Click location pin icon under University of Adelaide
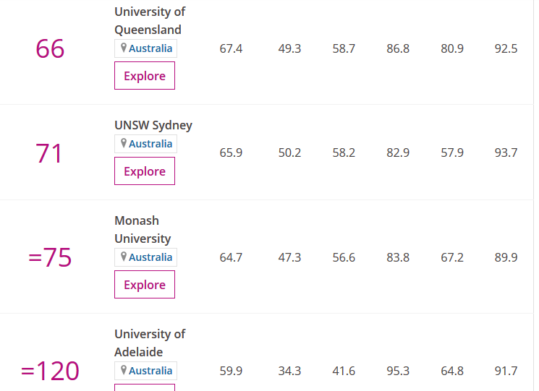Screen dimensions: 539x391 pos(124,371)
